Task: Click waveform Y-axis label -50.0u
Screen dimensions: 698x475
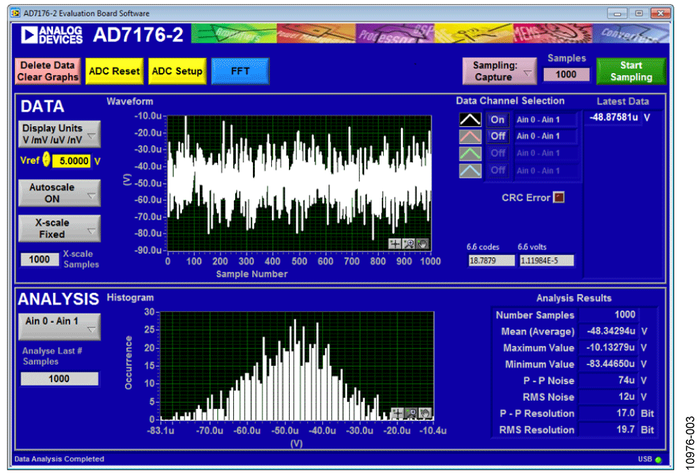Action: coord(148,183)
